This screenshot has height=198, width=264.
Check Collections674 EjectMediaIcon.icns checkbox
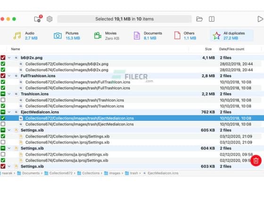click(3, 124)
